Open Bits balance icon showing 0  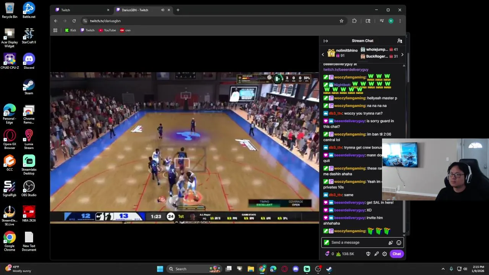coord(329,254)
